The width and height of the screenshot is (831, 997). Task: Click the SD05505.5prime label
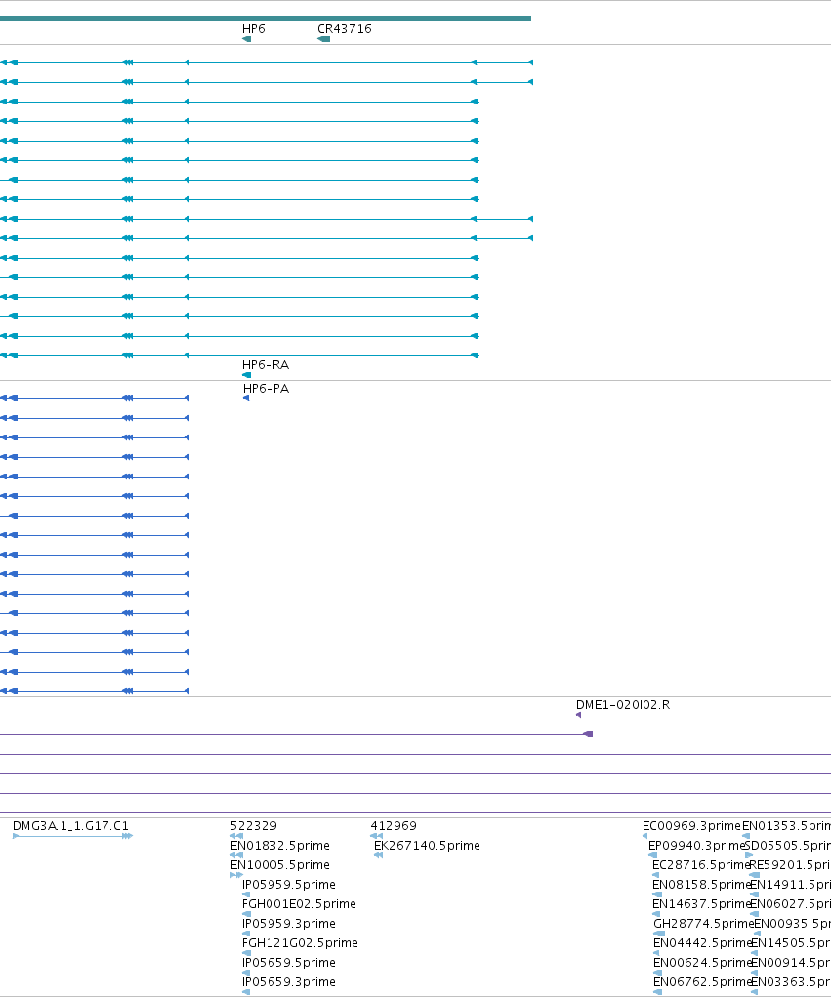pyautogui.click(x=787, y=846)
